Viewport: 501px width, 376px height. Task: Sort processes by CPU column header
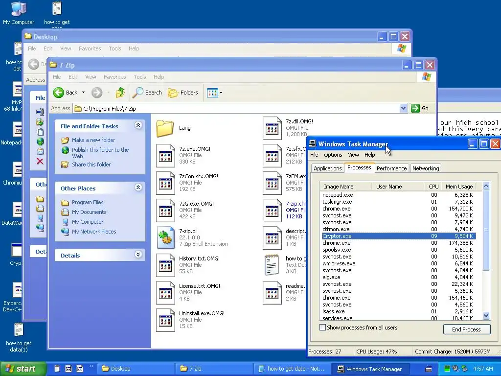click(433, 187)
